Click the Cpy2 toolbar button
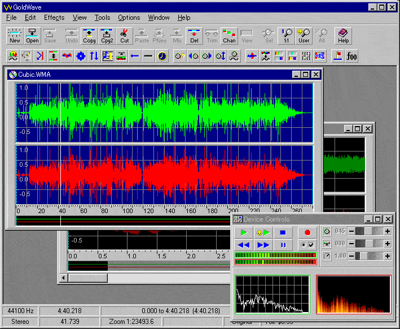 (x=107, y=36)
